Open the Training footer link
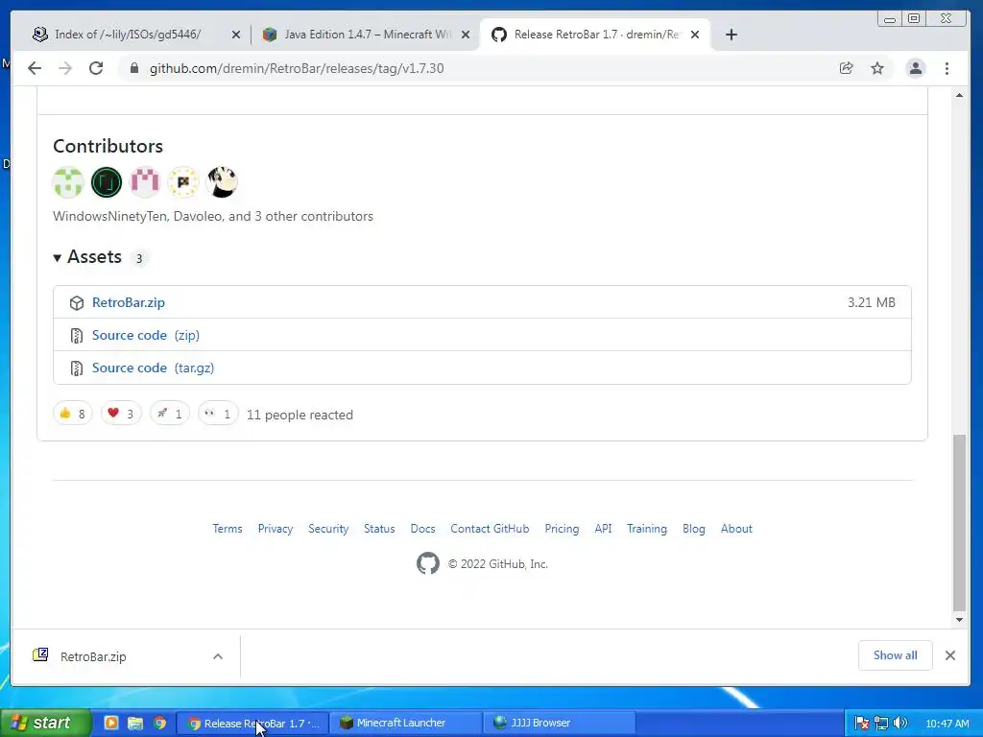983x737 pixels. (647, 529)
